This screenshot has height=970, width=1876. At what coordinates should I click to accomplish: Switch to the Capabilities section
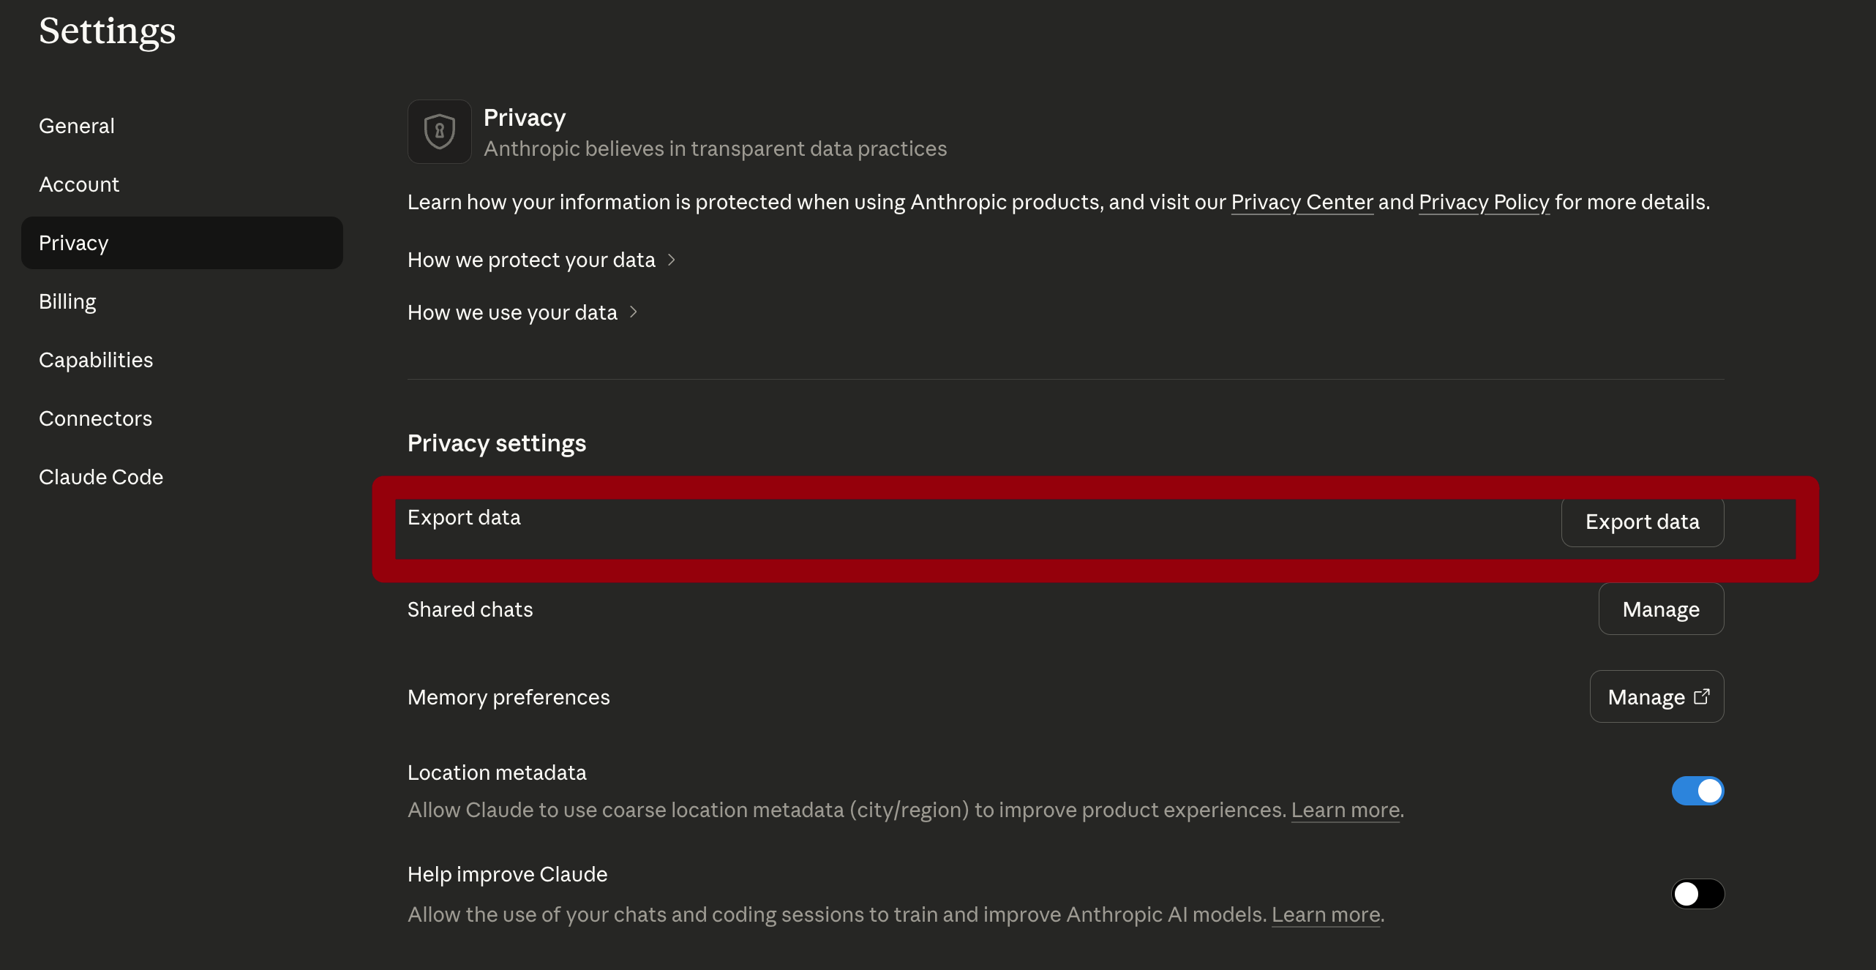click(96, 360)
